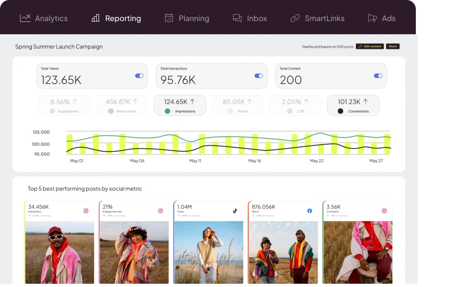Click the Planning calendar icon
The width and height of the screenshot is (452, 287).
coord(169,18)
